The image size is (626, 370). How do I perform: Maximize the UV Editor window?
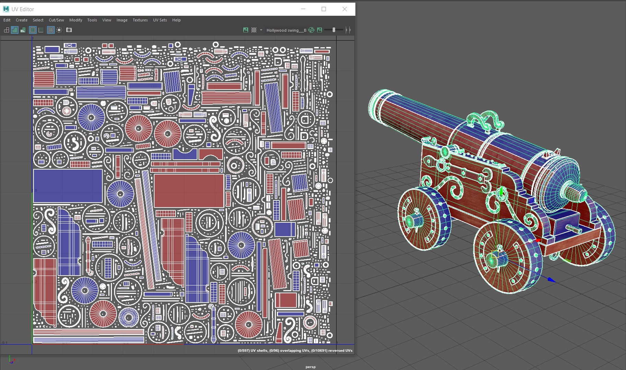point(323,9)
